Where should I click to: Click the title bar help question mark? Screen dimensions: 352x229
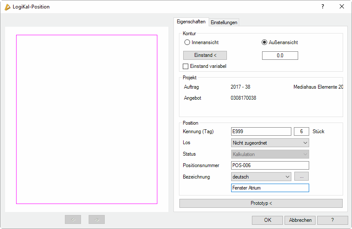click(x=322, y=6)
